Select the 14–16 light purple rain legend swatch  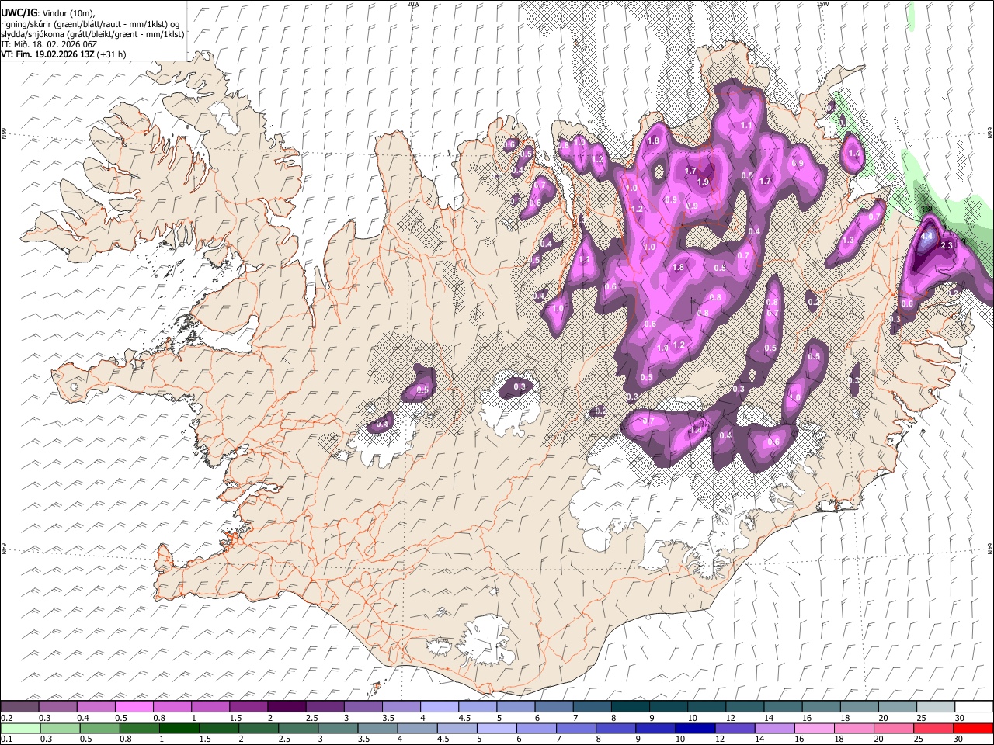[775, 728]
